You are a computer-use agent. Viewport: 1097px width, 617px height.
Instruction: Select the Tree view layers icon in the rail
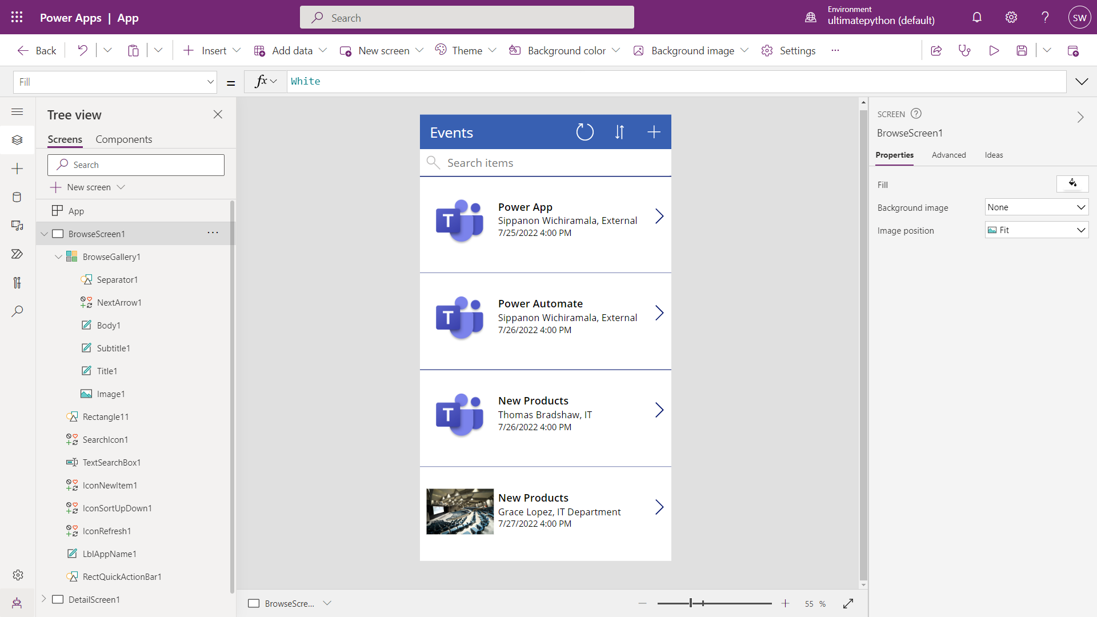point(17,140)
